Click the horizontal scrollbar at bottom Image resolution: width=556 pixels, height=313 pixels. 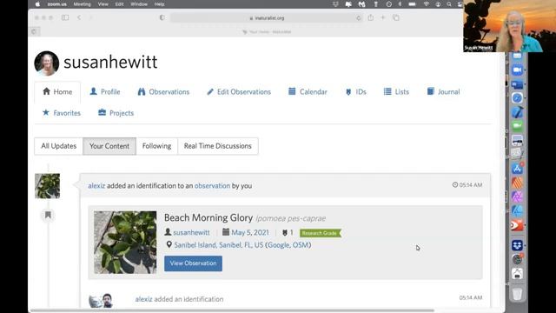tap(232, 310)
